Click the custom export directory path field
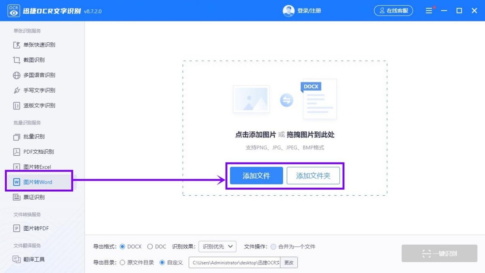 [x=234, y=262]
